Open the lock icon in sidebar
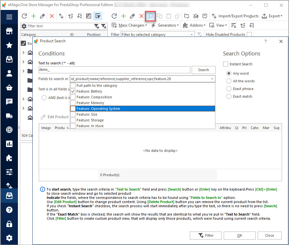This screenshot has height=245, width=289. pos(9,224)
